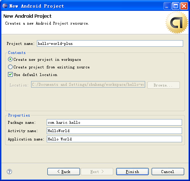Click the Package name field
Screen dimensions: 190x181
tap(114, 122)
